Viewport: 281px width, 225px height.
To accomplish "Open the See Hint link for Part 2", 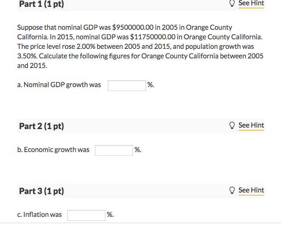I will (251, 125).
